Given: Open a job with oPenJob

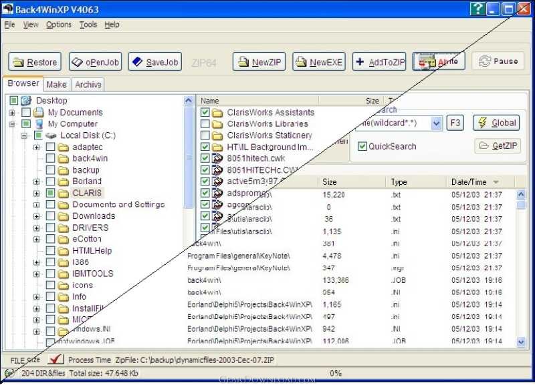Looking at the screenshot, I should [x=95, y=61].
